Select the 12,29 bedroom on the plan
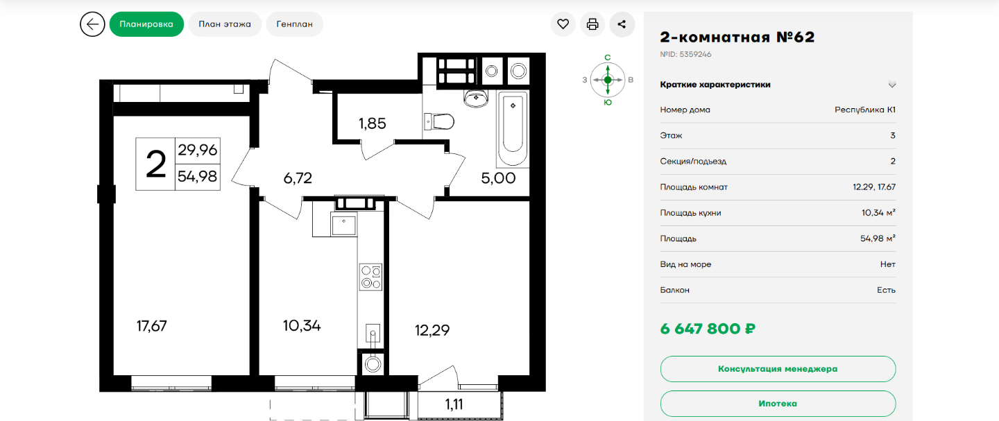 [x=432, y=330]
